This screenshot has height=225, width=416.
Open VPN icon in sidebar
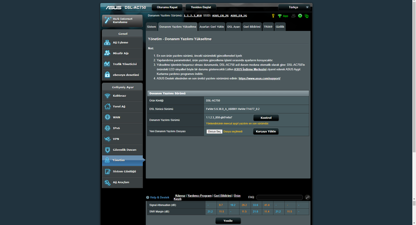[x=107, y=139]
